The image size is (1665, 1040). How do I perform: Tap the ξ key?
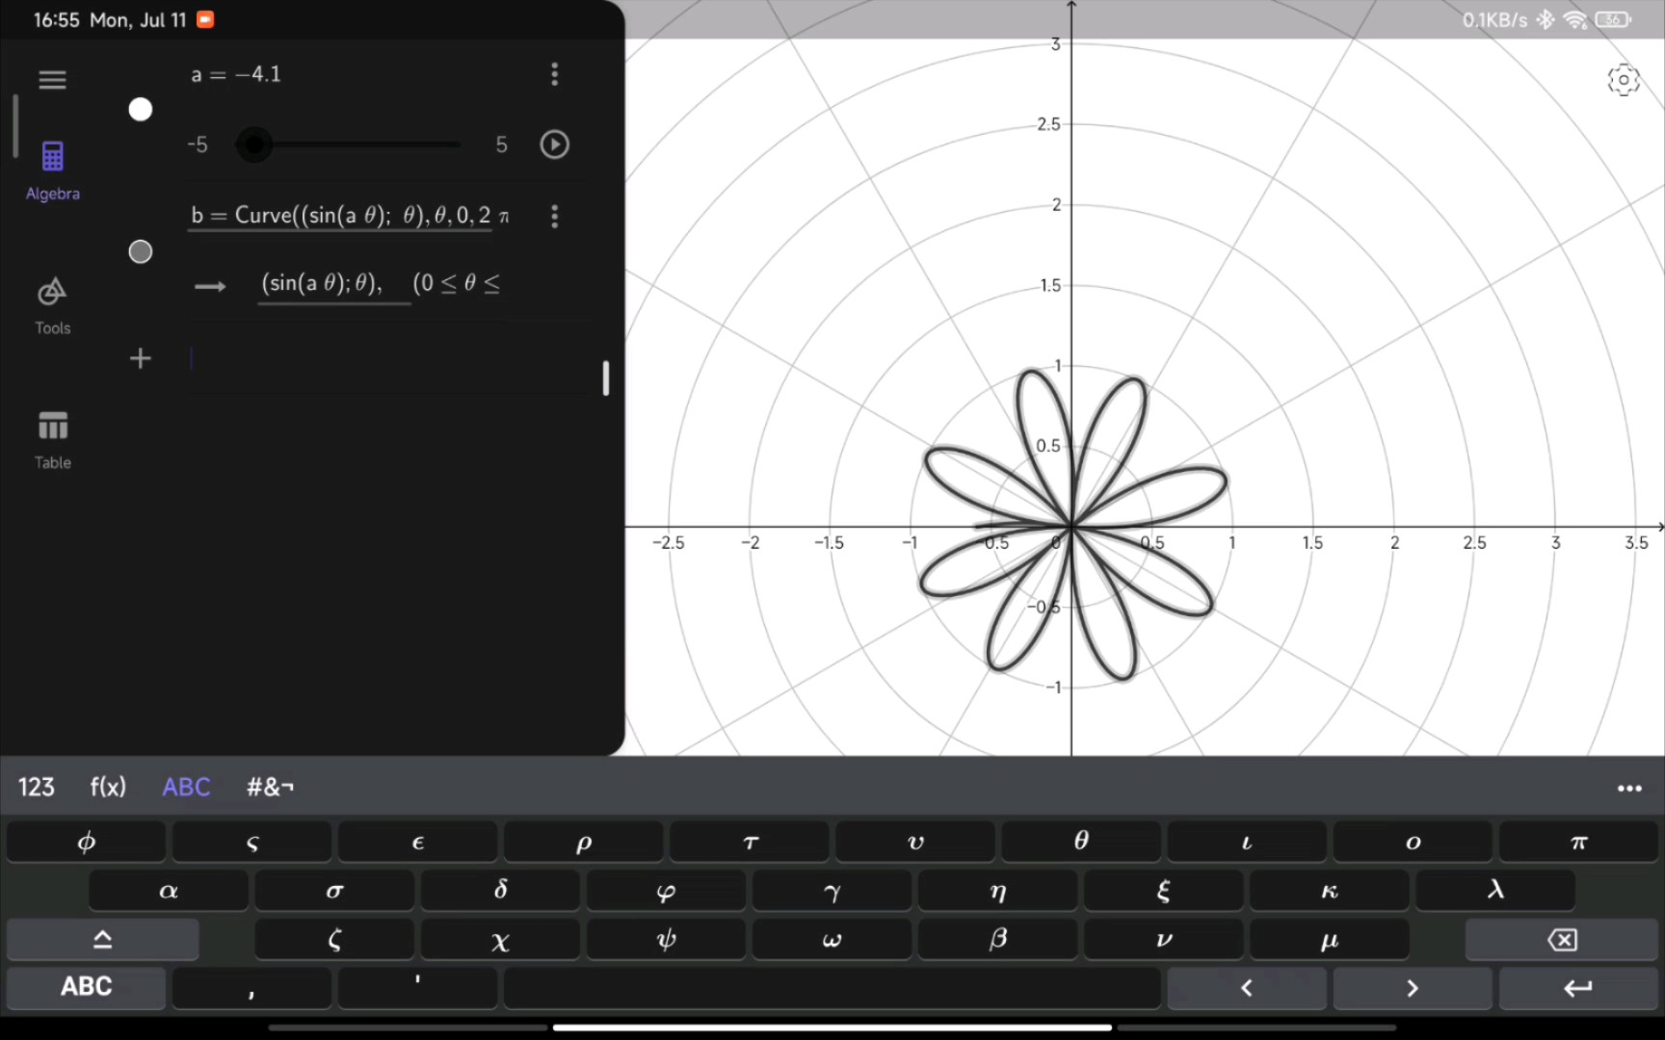[x=1163, y=891]
